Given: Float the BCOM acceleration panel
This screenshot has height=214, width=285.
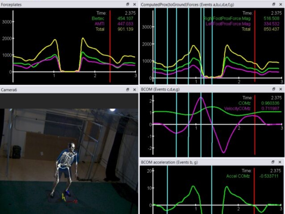Looking at the screenshot, I should pyautogui.click(x=274, y=162).
